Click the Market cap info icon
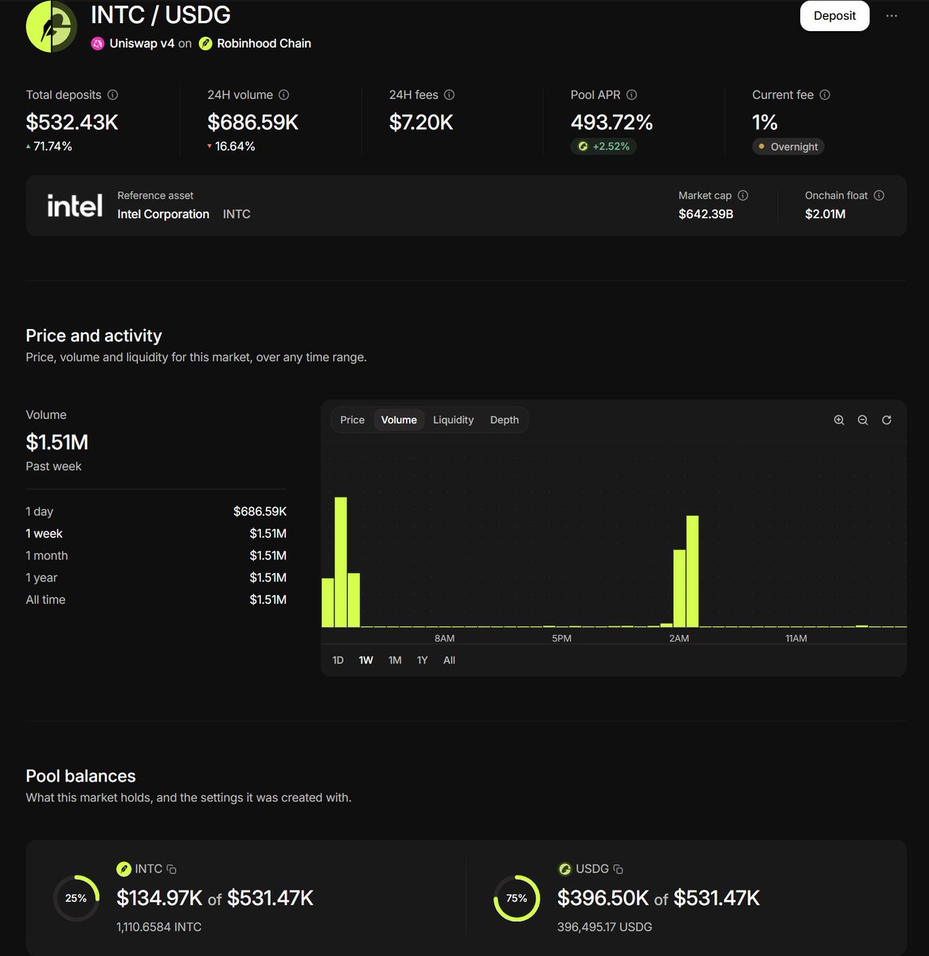The image size is (929, 956). (x=743, y=195)
